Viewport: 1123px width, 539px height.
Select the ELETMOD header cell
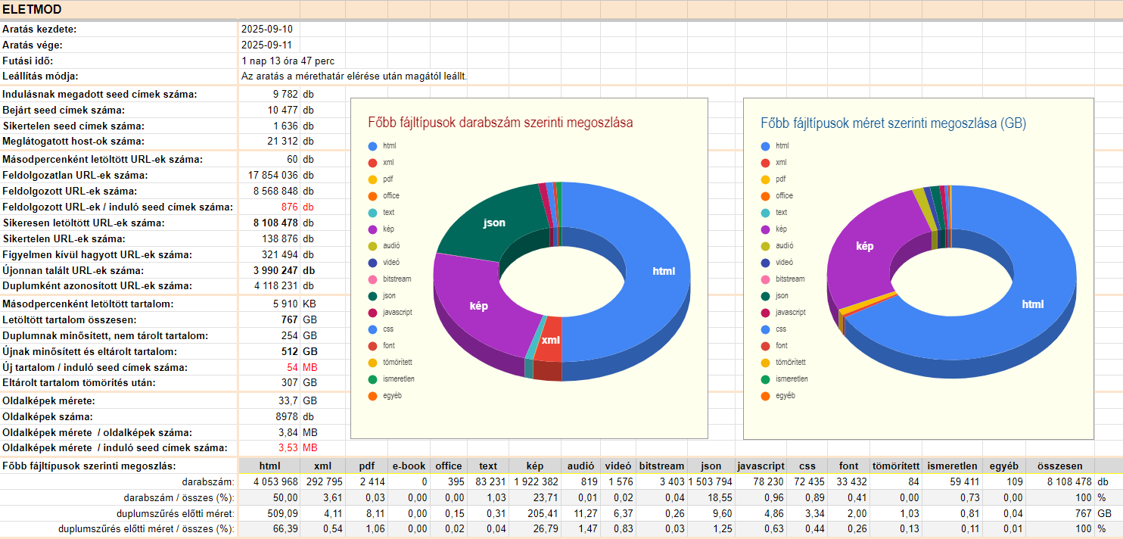click(x=32, y=10)
